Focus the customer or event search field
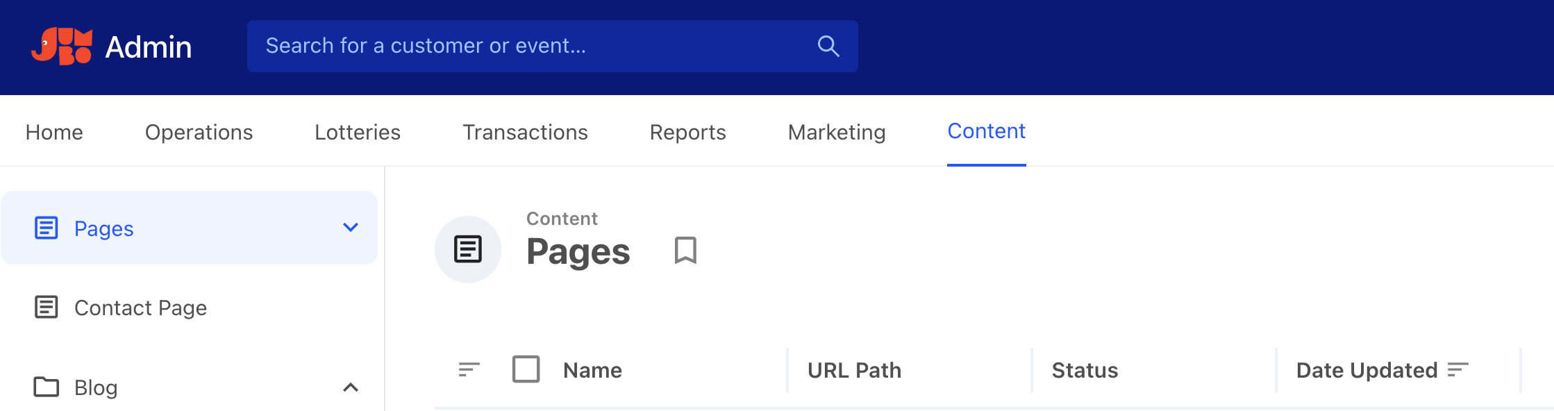The image size is (1554, 411). click(535, 46)
